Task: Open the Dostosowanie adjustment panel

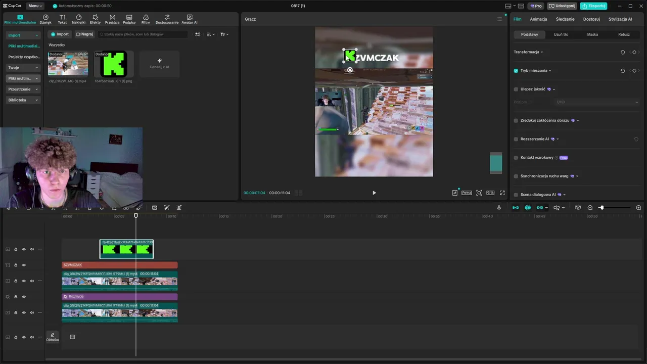Action: tap(167, 19)
